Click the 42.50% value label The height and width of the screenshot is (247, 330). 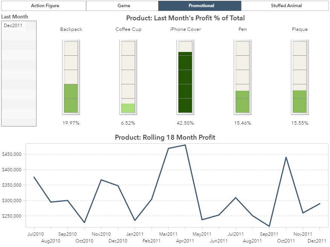point(185,123)
